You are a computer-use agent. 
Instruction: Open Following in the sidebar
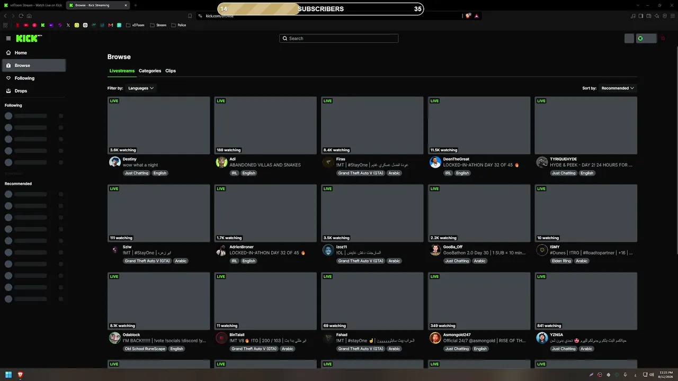pyautogui.click(x=34, y=78)
